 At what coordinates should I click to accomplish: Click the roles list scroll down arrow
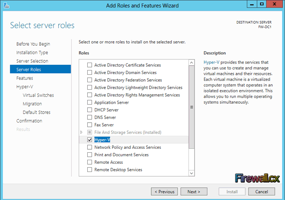point(192,173)
